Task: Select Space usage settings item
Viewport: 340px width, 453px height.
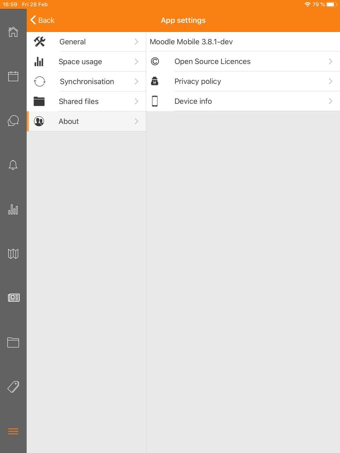Action: click(x=86, y=62)
